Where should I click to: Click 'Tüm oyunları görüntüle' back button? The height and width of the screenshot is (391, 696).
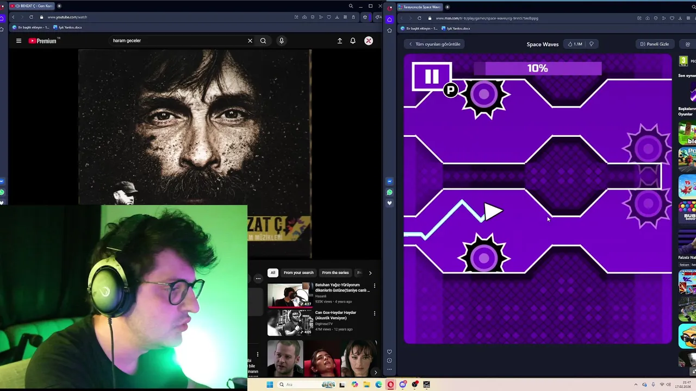[x=434, y=44]
